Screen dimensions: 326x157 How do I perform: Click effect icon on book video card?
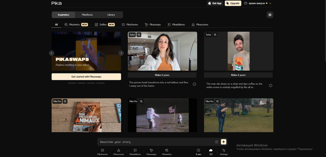tap(65, 101)
